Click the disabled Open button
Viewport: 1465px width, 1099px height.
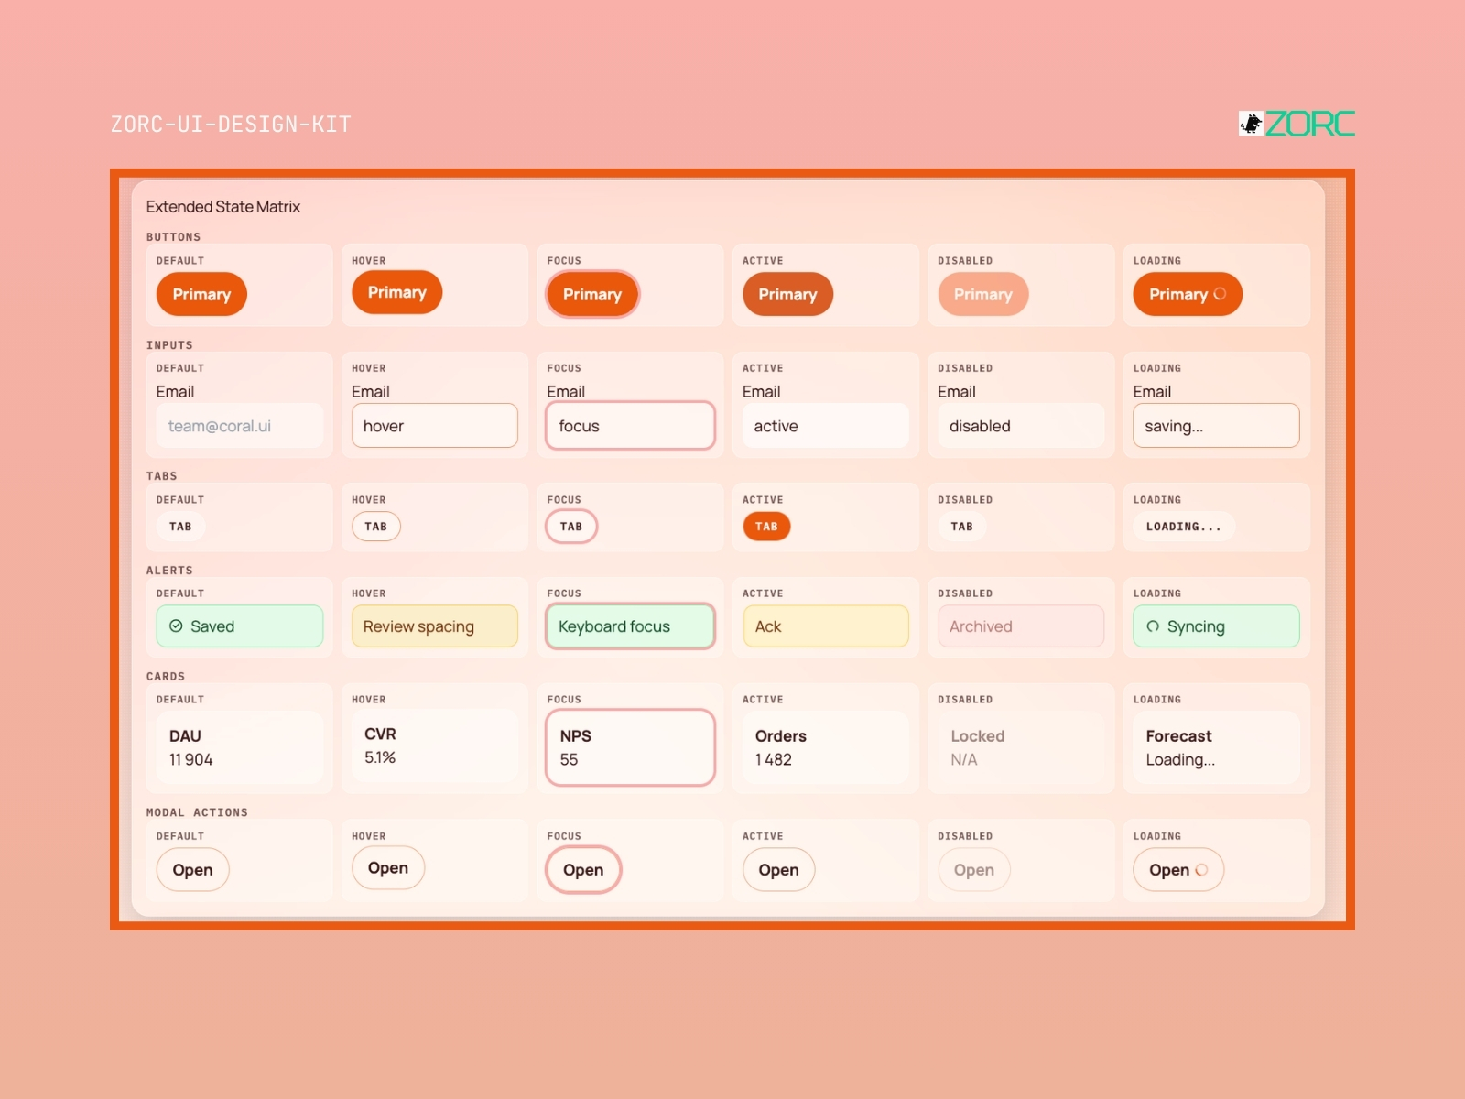tap(974, 870)
